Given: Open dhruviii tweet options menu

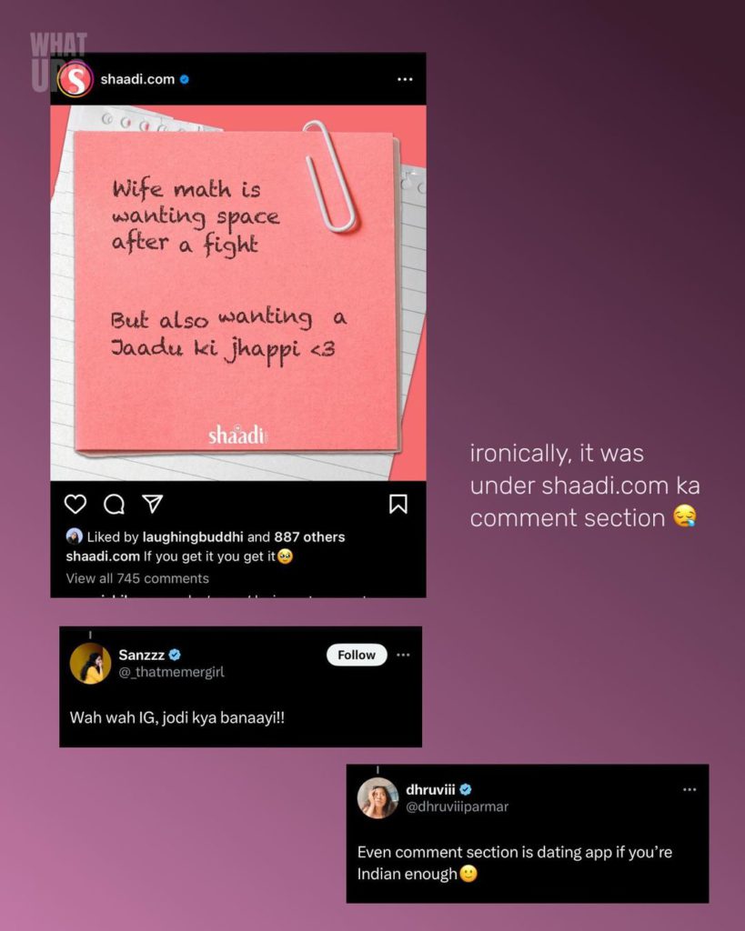Looking at the screenshot, I should tap(690, 789).
